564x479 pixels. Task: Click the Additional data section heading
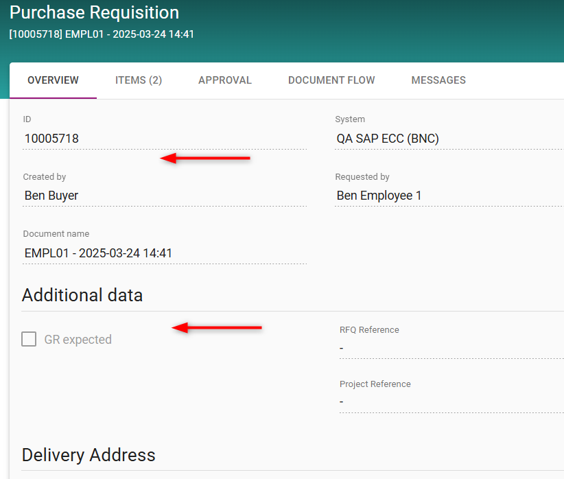(x=82, y=295)
